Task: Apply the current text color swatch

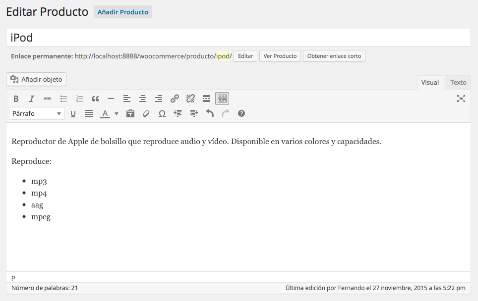Action: coord(105,113)
